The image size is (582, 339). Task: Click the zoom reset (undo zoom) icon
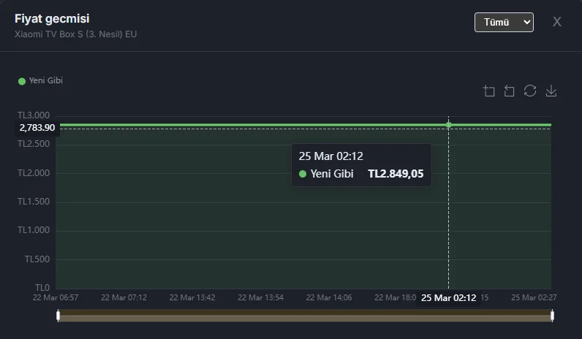pyautogui.click(x=510, y=91)
